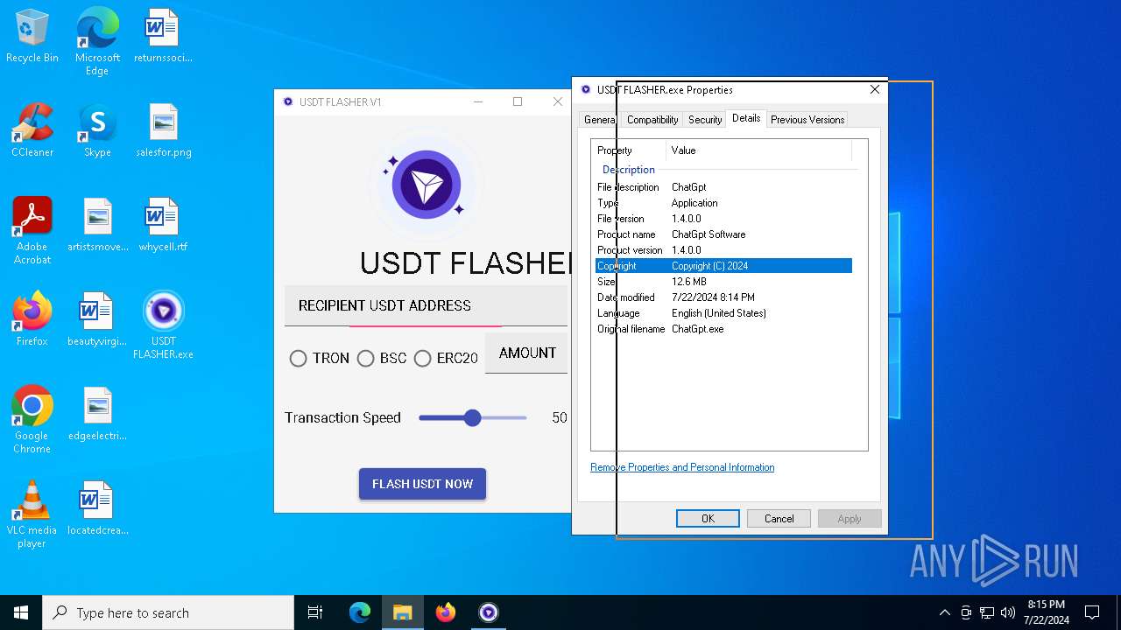Viewport: 1121px width, 630px height.
Task: Click the Property column header
Action: 629,150
